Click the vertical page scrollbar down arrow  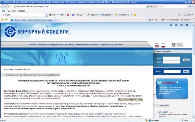[193, 117]
